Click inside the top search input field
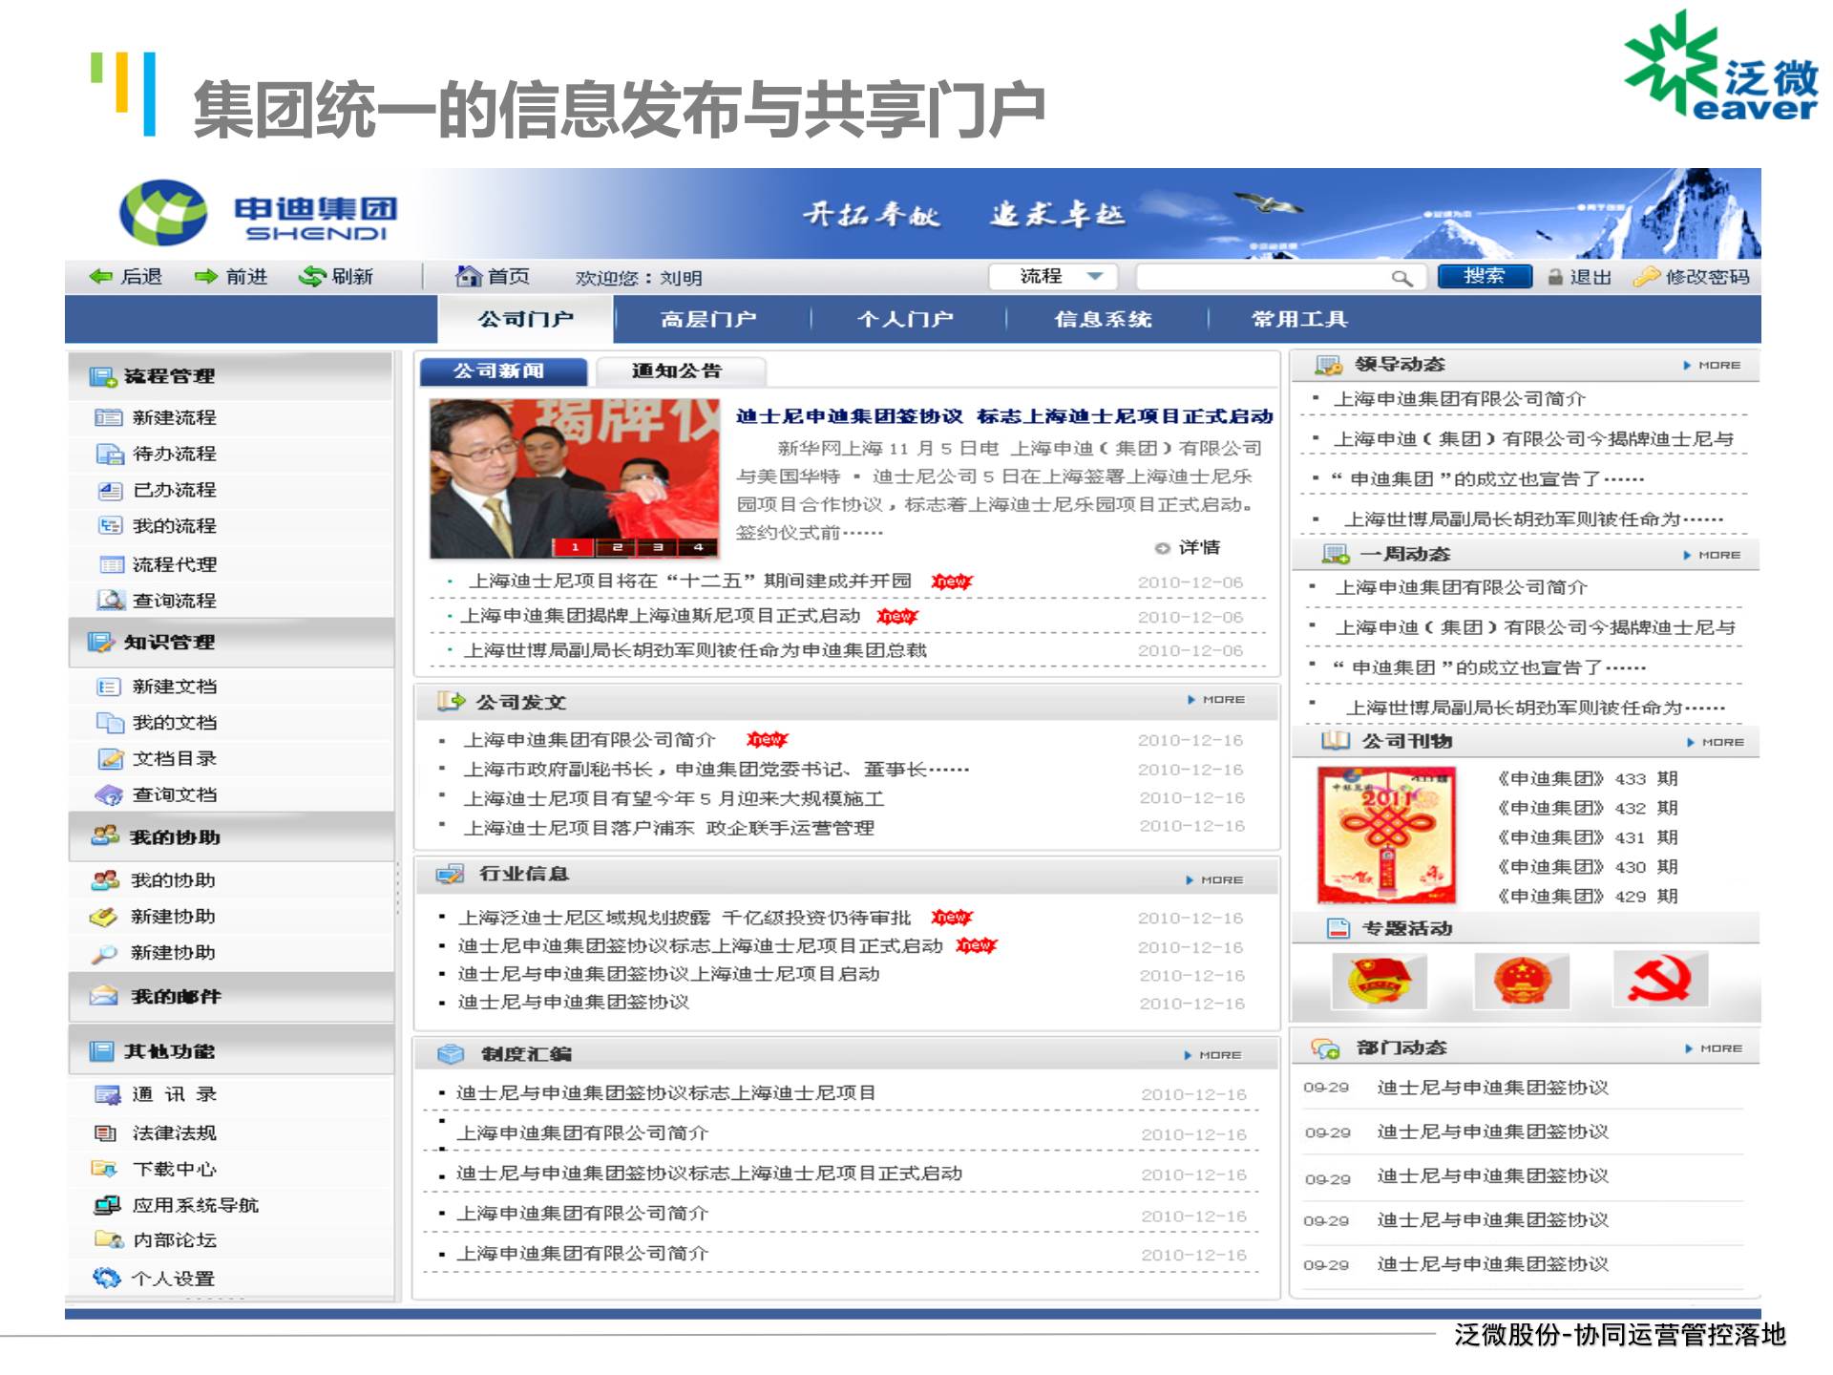This screenshot has height=1375, width=1833. click(1270, 276)
